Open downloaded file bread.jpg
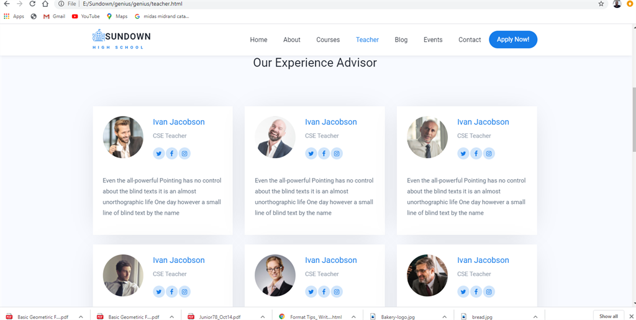The height and width of the screenshot is (320, 636). click(x=483, y=317)
